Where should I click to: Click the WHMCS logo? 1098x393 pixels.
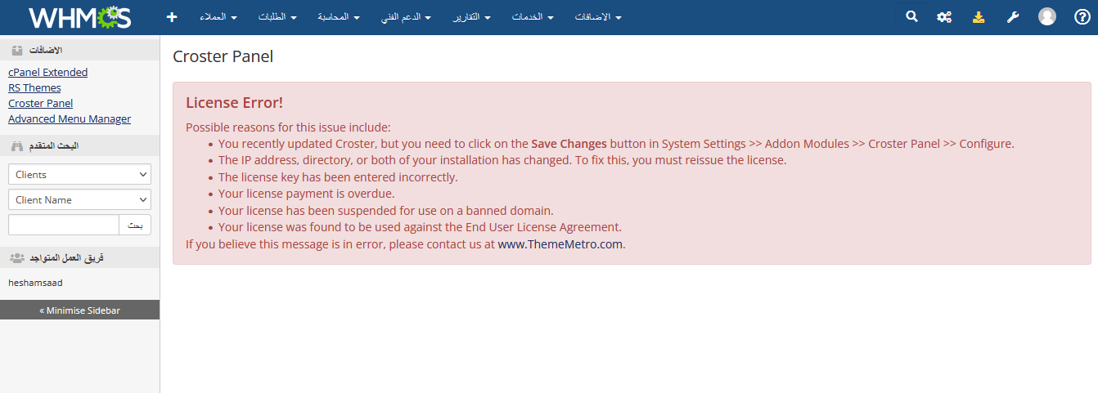click(x=79, y=17)
